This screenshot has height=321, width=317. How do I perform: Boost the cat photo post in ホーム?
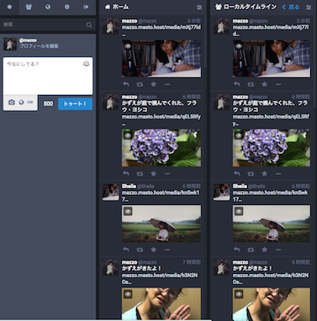tap(140, 84)
